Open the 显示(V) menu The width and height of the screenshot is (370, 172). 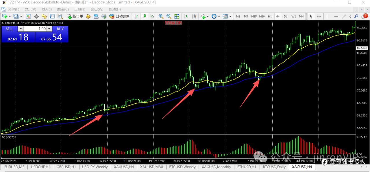[30, 9]
